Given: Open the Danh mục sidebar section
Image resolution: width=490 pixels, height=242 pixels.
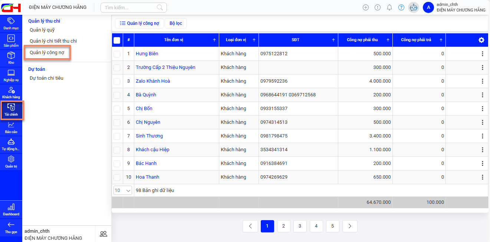Looking at the screenshot, I should [11, 23].
